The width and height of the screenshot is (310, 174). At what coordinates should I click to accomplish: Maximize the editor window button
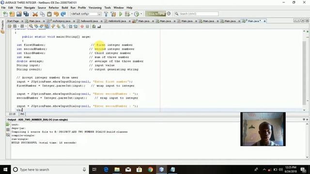(307, 21)
